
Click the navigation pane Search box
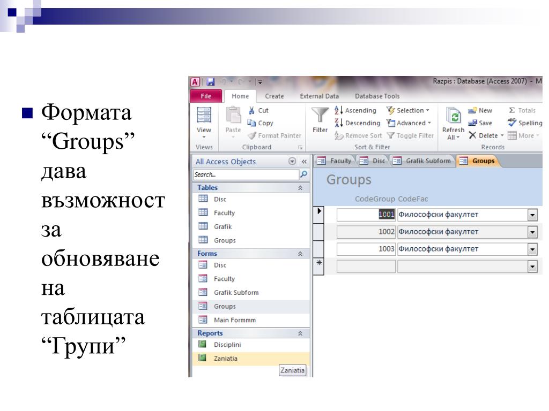tap(246, 174)
